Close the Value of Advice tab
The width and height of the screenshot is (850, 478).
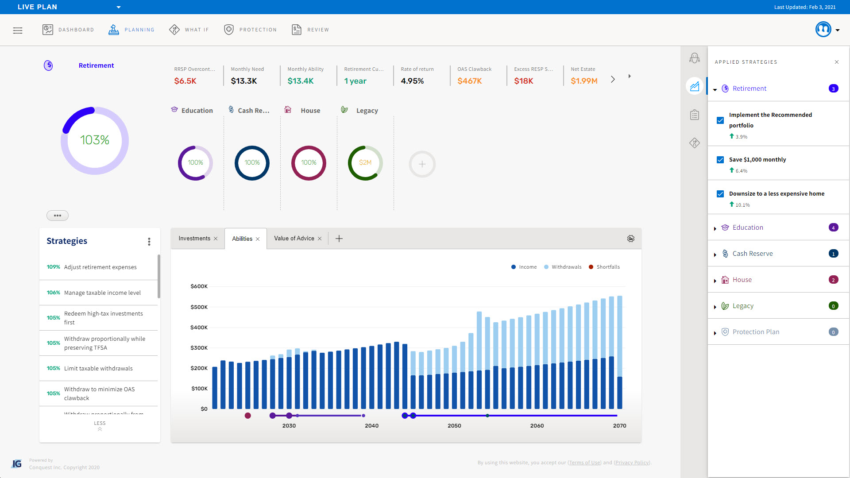tap(320, 239)
